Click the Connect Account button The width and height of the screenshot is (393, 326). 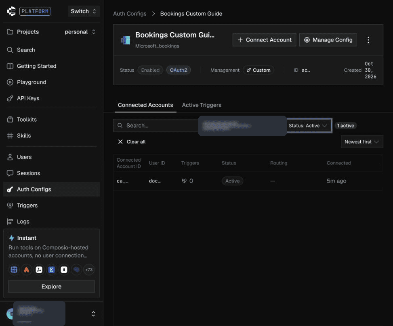(x=264, y=40)
